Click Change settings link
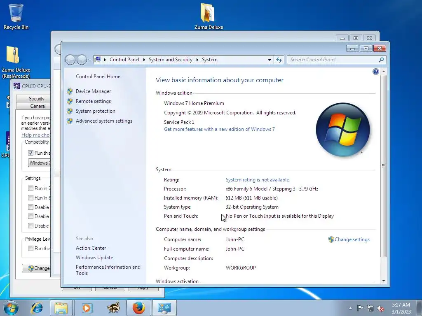422x316 pixels. (352, 239)
